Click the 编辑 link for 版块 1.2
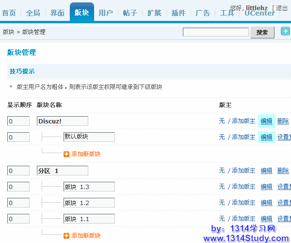Viewport: 291px width, 243px height. (266, 203)
